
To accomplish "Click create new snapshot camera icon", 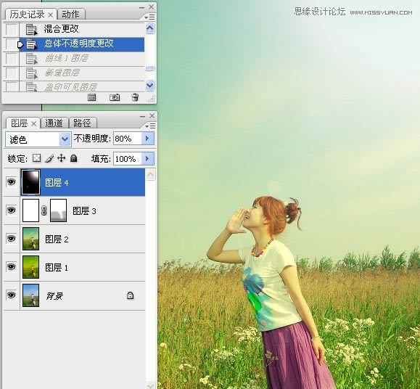I will coord(115,97).
